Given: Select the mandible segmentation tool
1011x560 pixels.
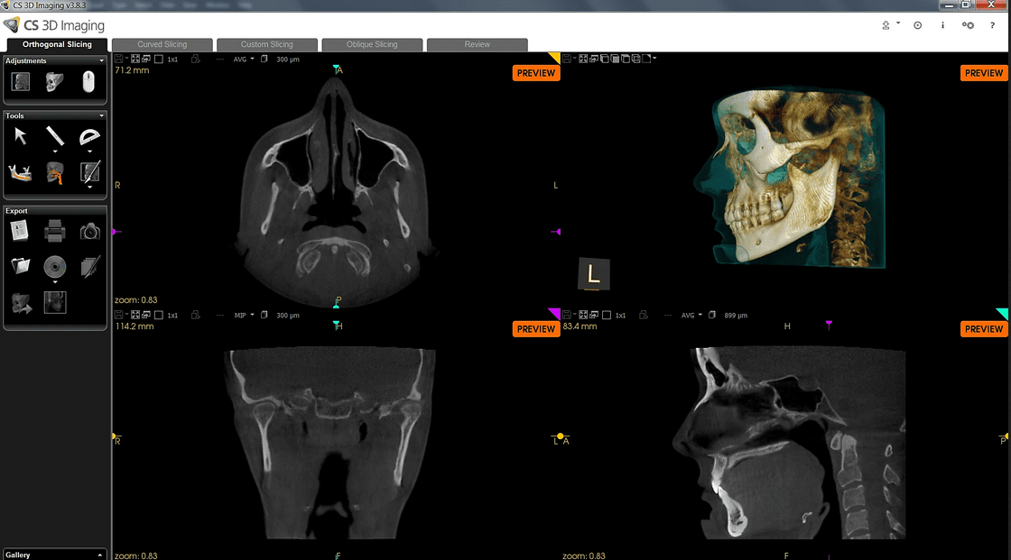Looking at the screenshot, I should 18,171.
